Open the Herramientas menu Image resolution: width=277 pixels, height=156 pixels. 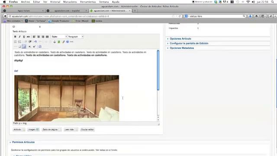click(88, 2)
